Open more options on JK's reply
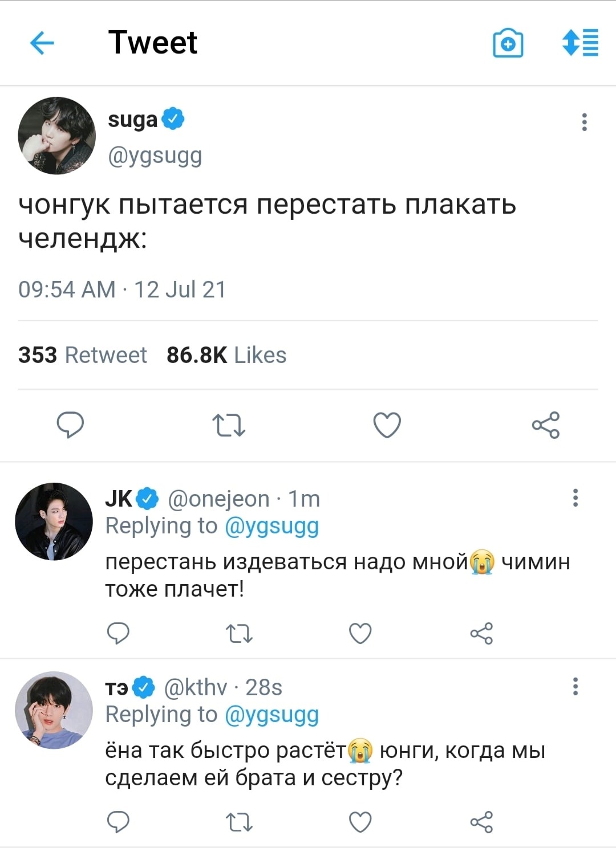 click(576, 498)
